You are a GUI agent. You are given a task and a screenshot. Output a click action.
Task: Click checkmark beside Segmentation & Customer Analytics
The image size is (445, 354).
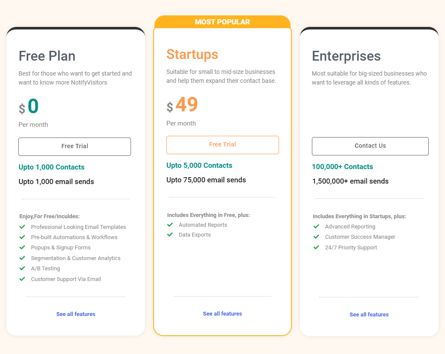[22, 258]
